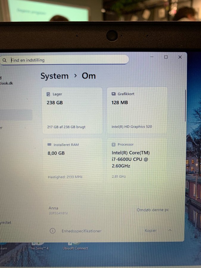Minimize the Settings window
This screenshot has width=201, height=268.
[x=152, y=57]
